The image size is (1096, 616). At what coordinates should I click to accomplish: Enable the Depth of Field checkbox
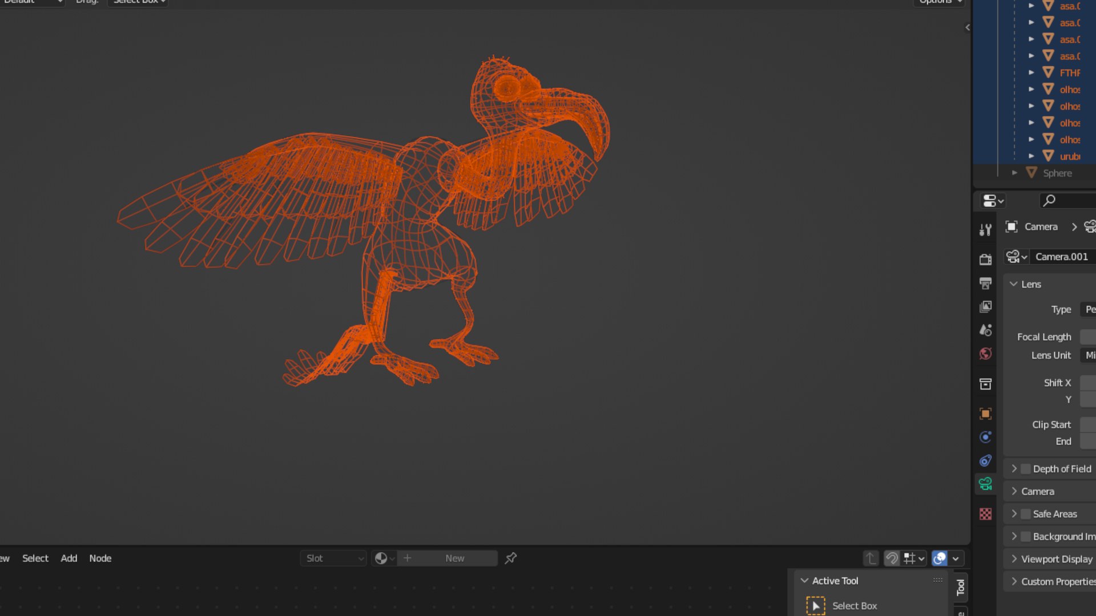tap(1026, 469)
